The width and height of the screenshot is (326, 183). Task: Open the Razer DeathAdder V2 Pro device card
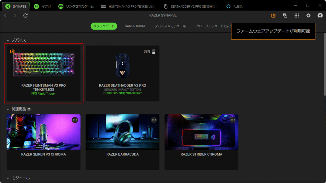pos(123,73)
